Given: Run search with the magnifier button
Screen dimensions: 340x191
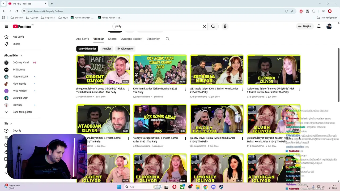Looking at the screenshot, I should point(213,26).
